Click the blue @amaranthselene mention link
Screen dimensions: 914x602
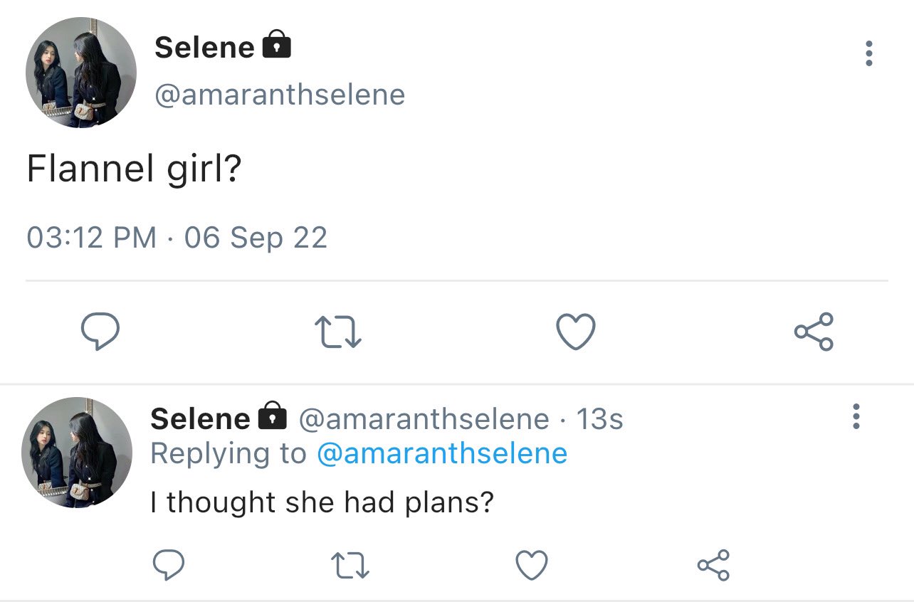(x=442, y=453)
